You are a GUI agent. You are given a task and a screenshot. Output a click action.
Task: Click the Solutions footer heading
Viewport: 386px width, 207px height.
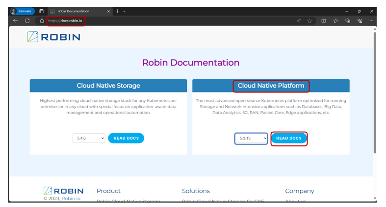[196, 191]
